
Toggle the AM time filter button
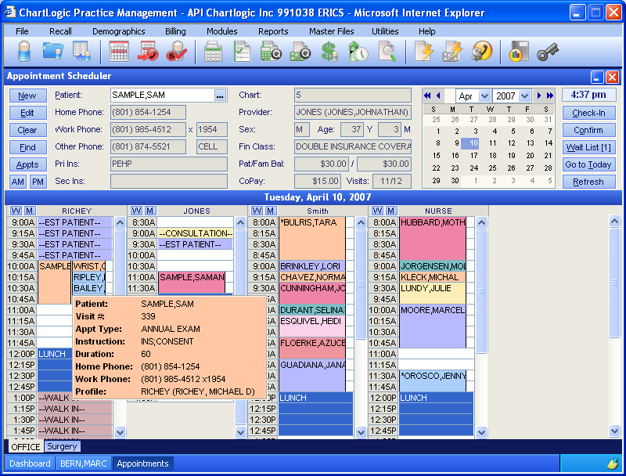(x=18, y=182)
